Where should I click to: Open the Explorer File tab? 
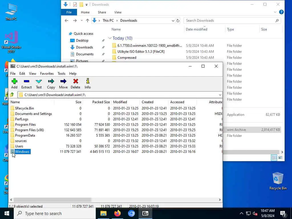click(x=69, y=12)
